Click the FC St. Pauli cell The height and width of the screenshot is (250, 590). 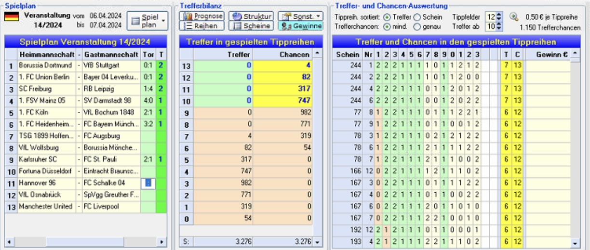tap(112, 159)
